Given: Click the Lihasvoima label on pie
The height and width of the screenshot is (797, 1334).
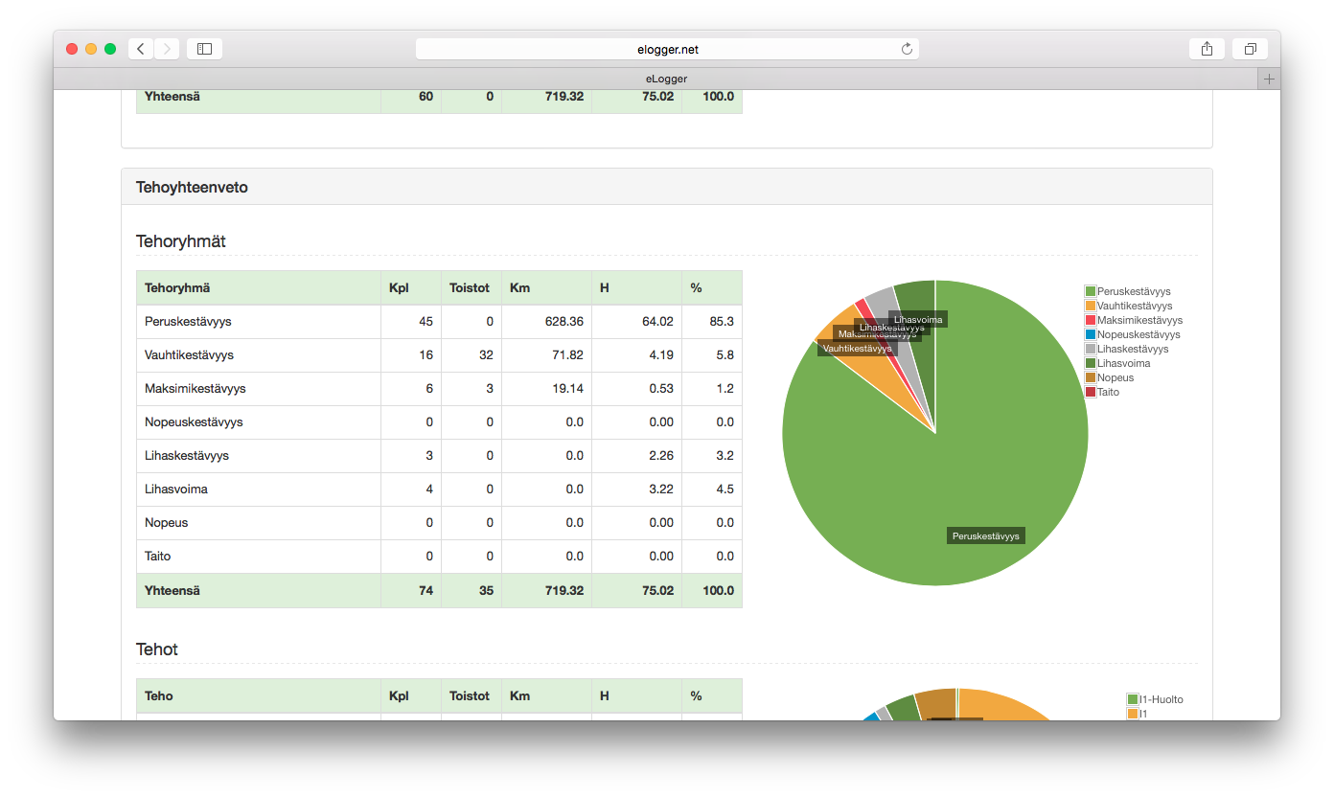Looking at the screenshot, I should pos(918,319).
